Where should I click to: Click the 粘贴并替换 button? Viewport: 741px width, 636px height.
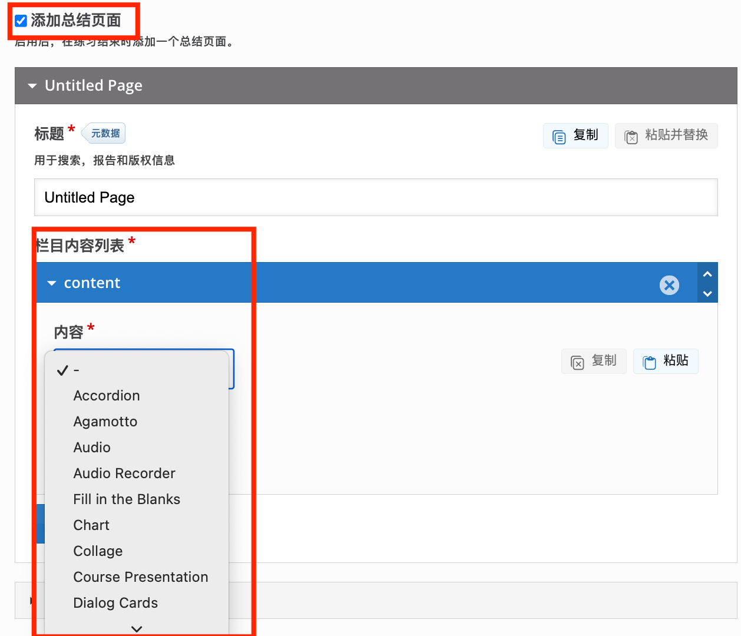coord(666,135)
